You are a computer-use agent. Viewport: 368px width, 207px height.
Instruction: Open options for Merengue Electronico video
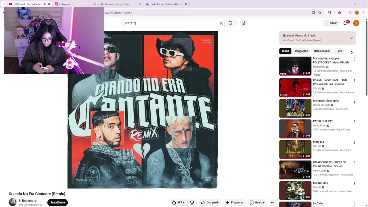[354, 101]
